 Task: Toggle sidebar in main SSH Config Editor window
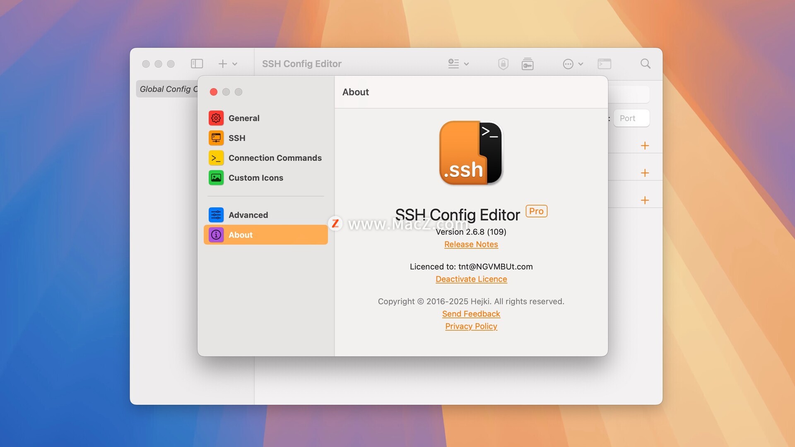pos(197,64)
